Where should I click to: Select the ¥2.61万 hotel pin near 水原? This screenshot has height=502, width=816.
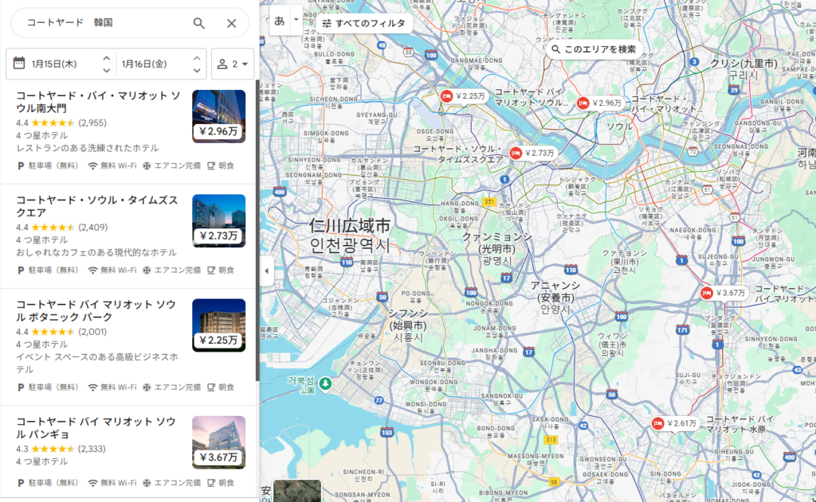pyautogui.click(x=675, y=423)
